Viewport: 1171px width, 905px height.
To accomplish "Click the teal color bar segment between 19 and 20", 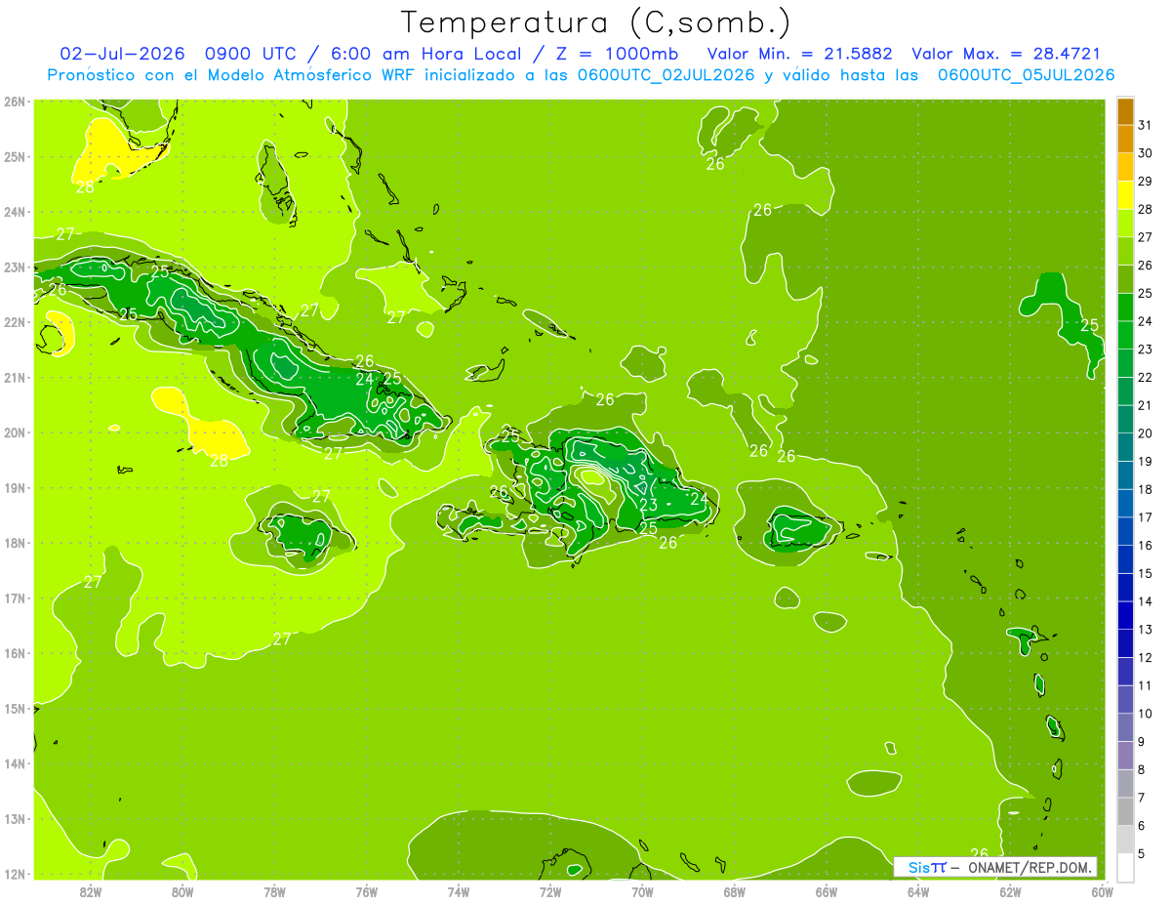I will (1125, 447).
